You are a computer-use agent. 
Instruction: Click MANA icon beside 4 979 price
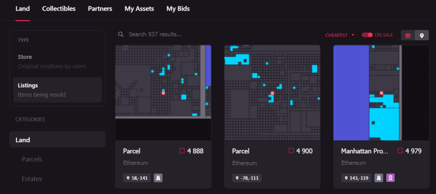[400, 151]
